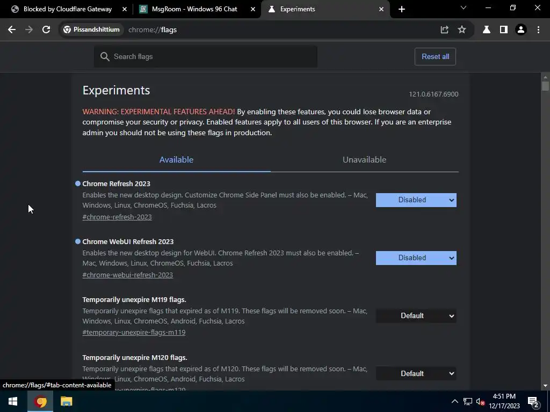Close the MsgRoom Windows 96 Chat tab
The image size is (550, 412).
pyautogui.click(x=253, y=9)
